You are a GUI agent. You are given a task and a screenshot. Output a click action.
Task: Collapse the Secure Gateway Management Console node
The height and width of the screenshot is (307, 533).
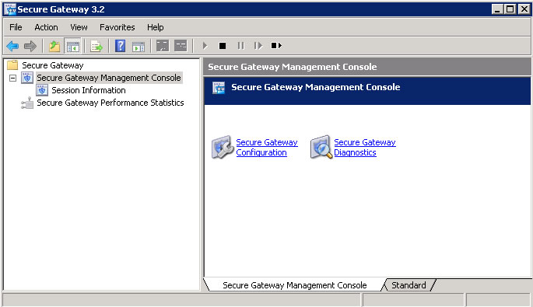pos(12,78)
